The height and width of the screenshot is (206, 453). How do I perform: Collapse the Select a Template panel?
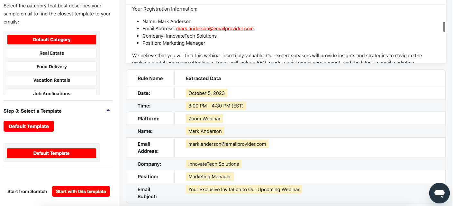pos(108,109)
